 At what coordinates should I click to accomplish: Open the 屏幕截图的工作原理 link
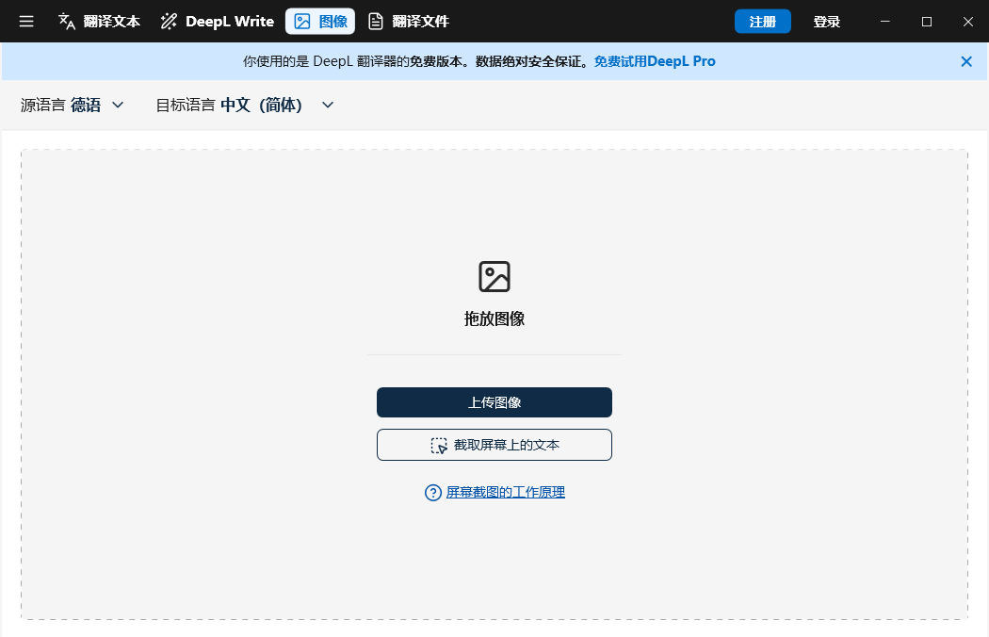[x=504, y=492]
